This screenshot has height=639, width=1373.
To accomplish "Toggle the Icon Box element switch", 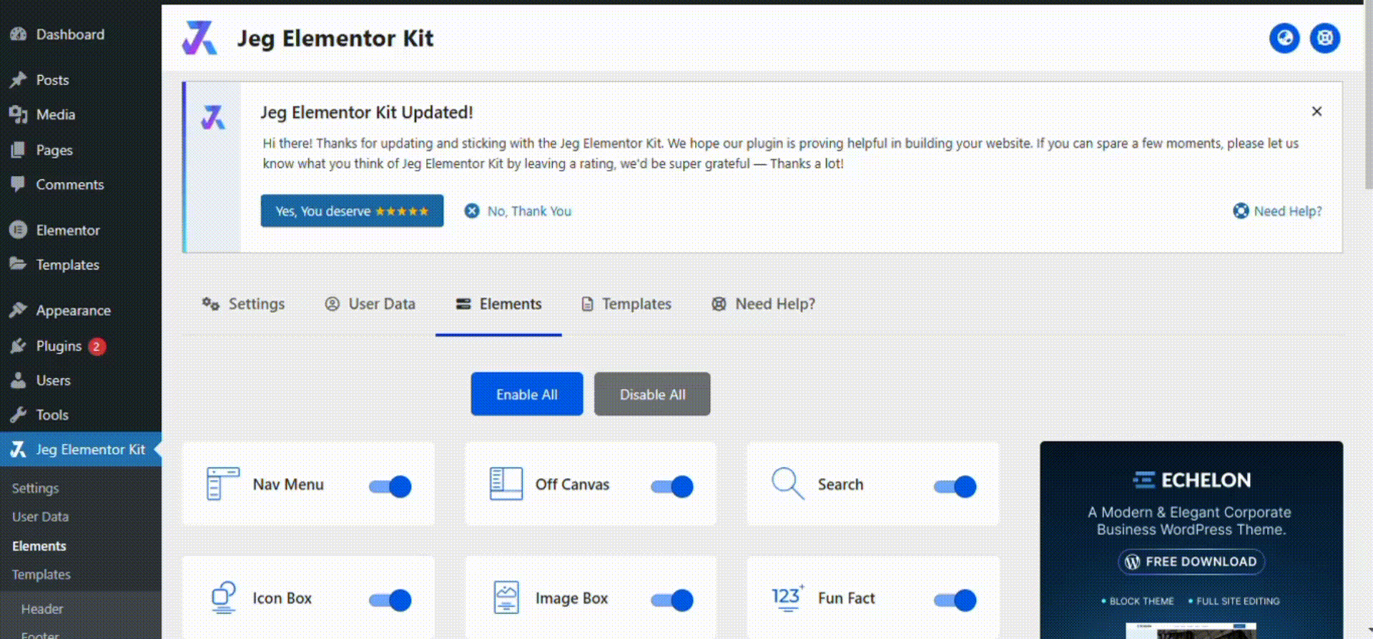I will [x=390, y=600].
